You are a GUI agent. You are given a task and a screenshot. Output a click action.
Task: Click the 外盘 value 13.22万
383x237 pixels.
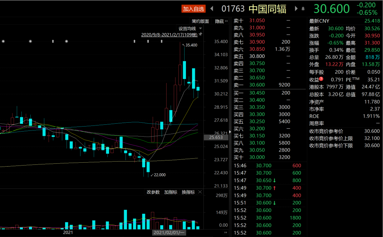tap(334, 64)
